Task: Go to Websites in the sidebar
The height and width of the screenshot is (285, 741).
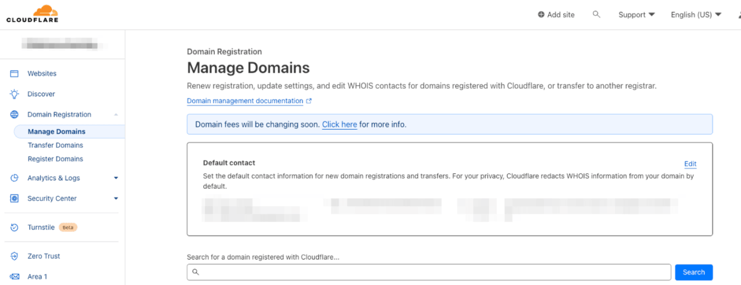Action: (42, 73)
